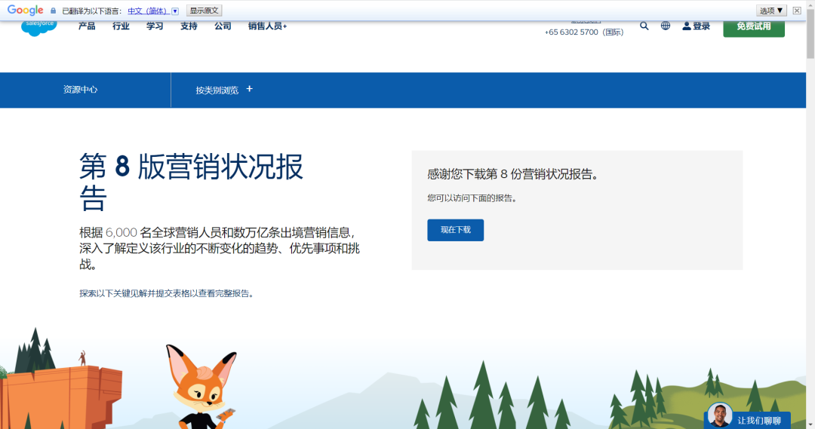Open the 销售人员+ menu
The height and width of the screenshot is (429, 815).
click(x=267, y=26)
